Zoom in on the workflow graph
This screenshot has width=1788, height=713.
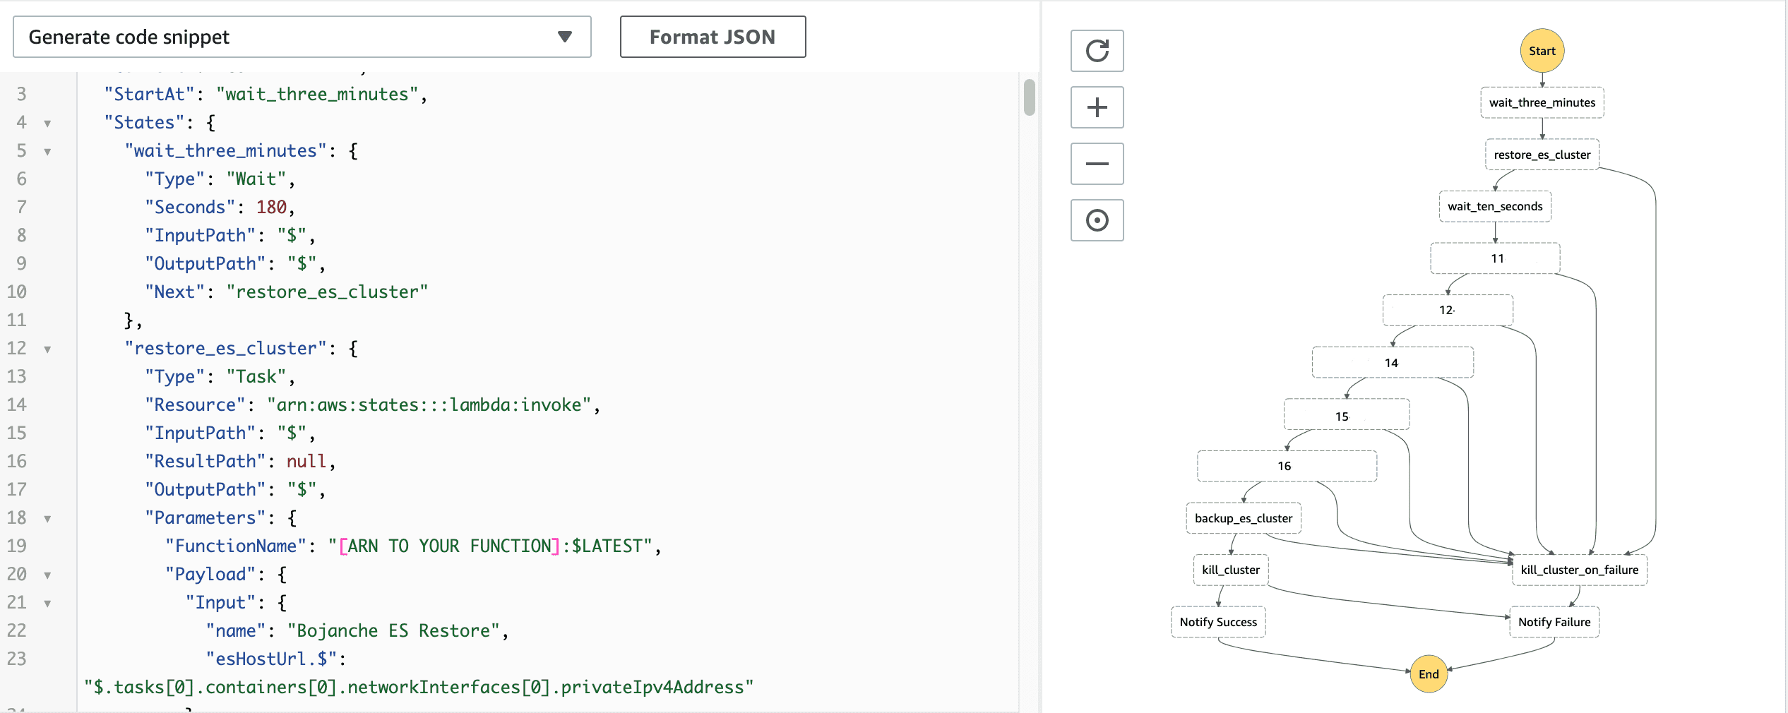click(x=1097, y=107)
